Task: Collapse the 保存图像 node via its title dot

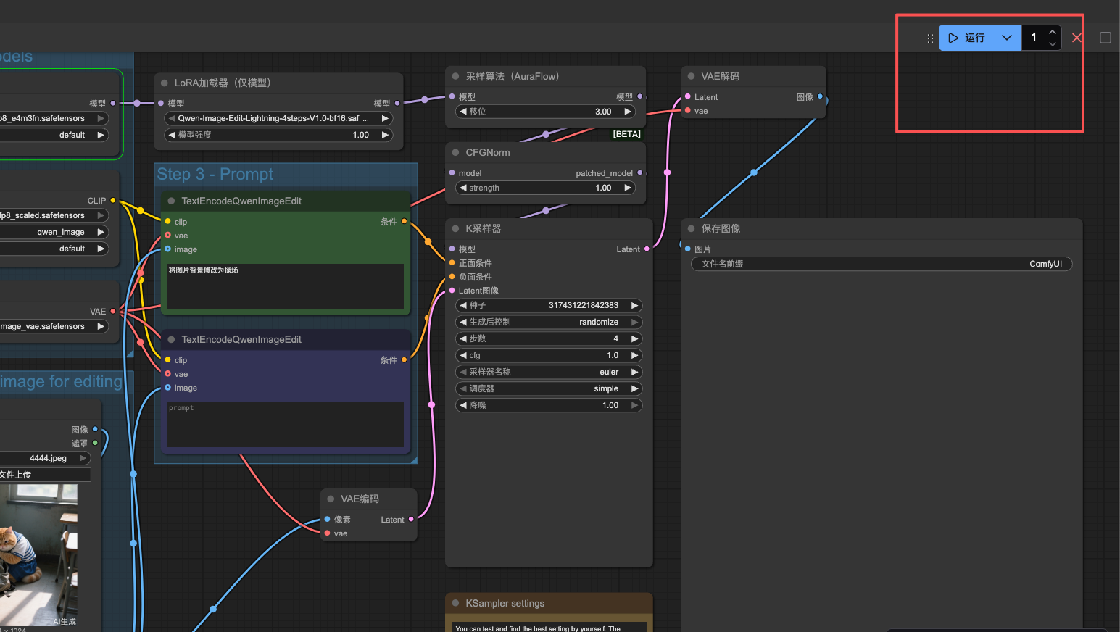Action: (691, 228)
